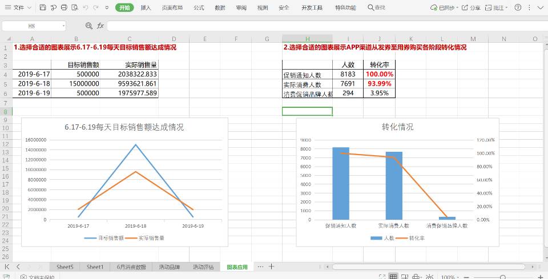
Task: Click the Redo arrow icon
Action: 96,7
